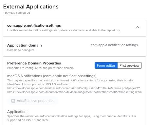Click the checklist icon beside Add/Remove properties
Screen dimensions: 148x125
[13, 101]
